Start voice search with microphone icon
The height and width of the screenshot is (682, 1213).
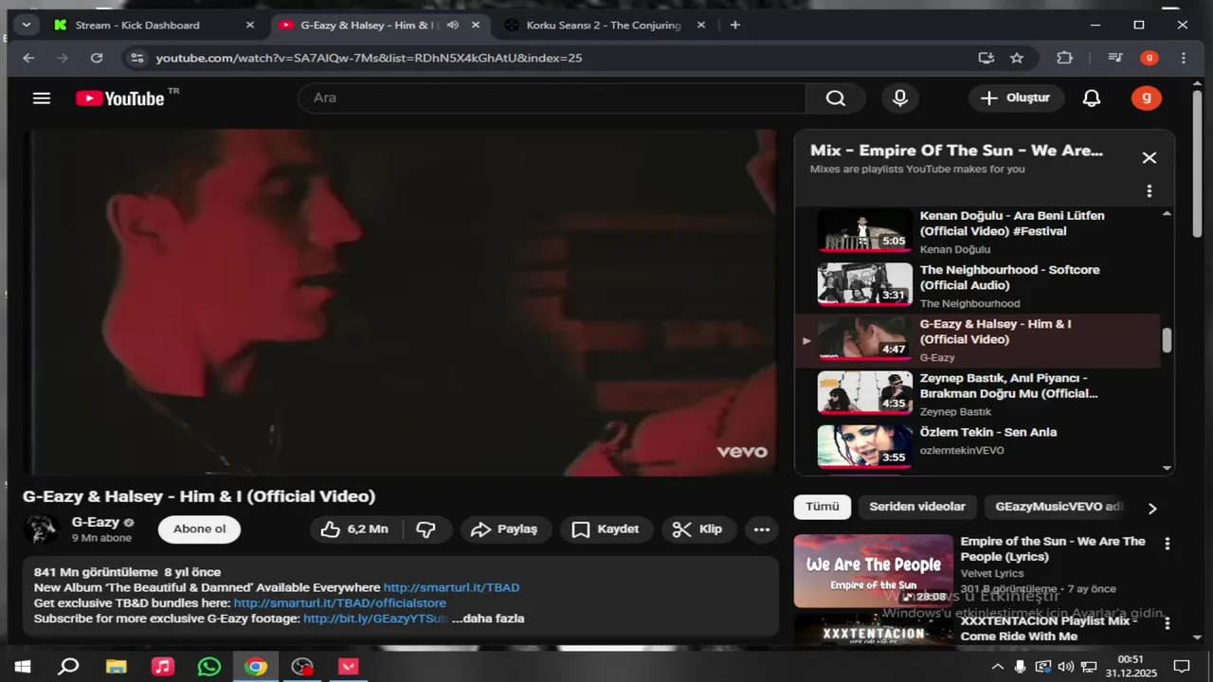click(900, 99)
